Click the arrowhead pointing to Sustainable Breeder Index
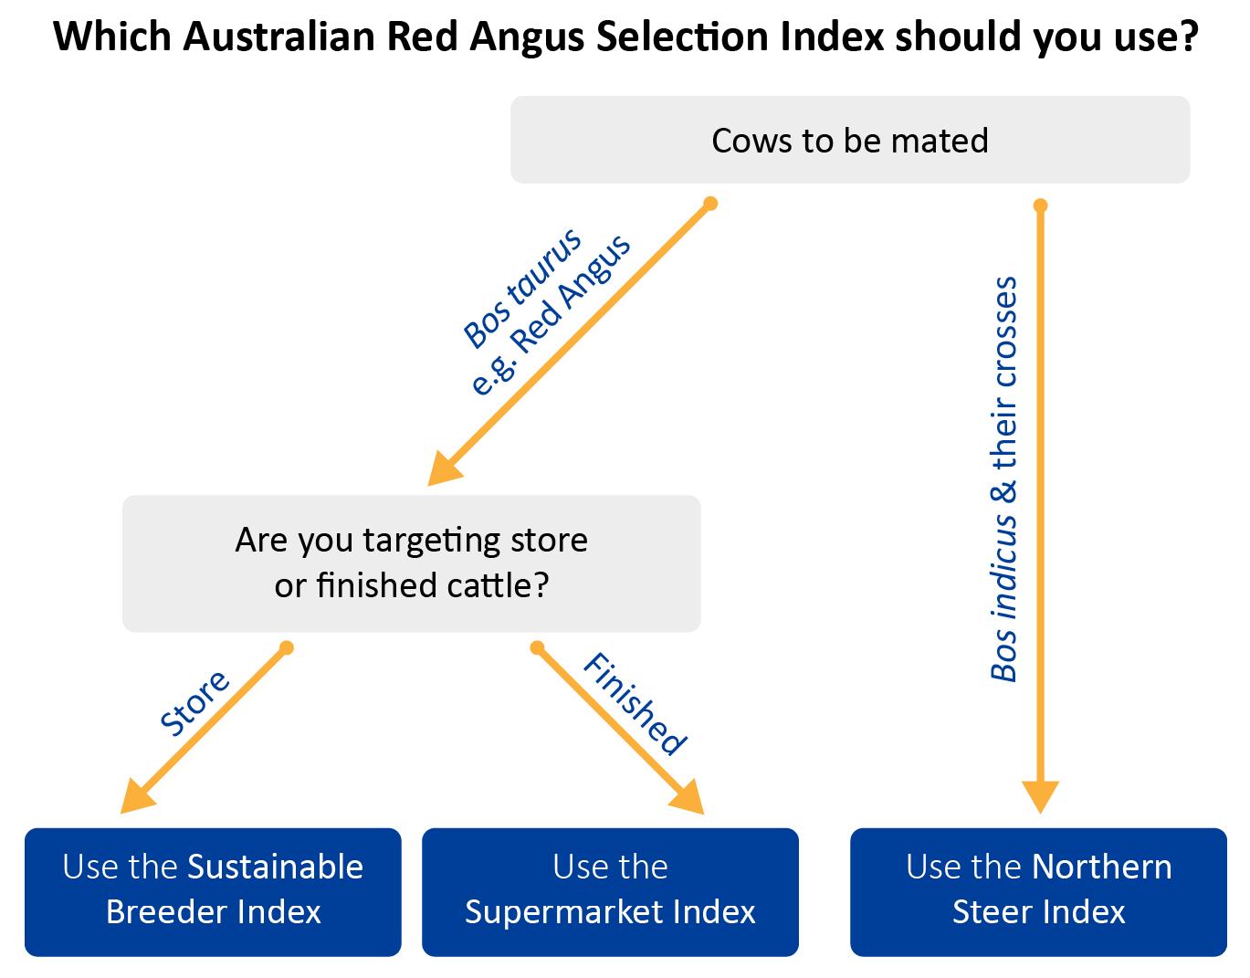This screenshot has width=1250, height=978. coord(137,795)
